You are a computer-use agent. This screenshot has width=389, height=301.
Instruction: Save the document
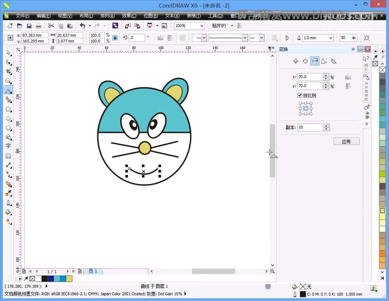[x=29, y=26]
